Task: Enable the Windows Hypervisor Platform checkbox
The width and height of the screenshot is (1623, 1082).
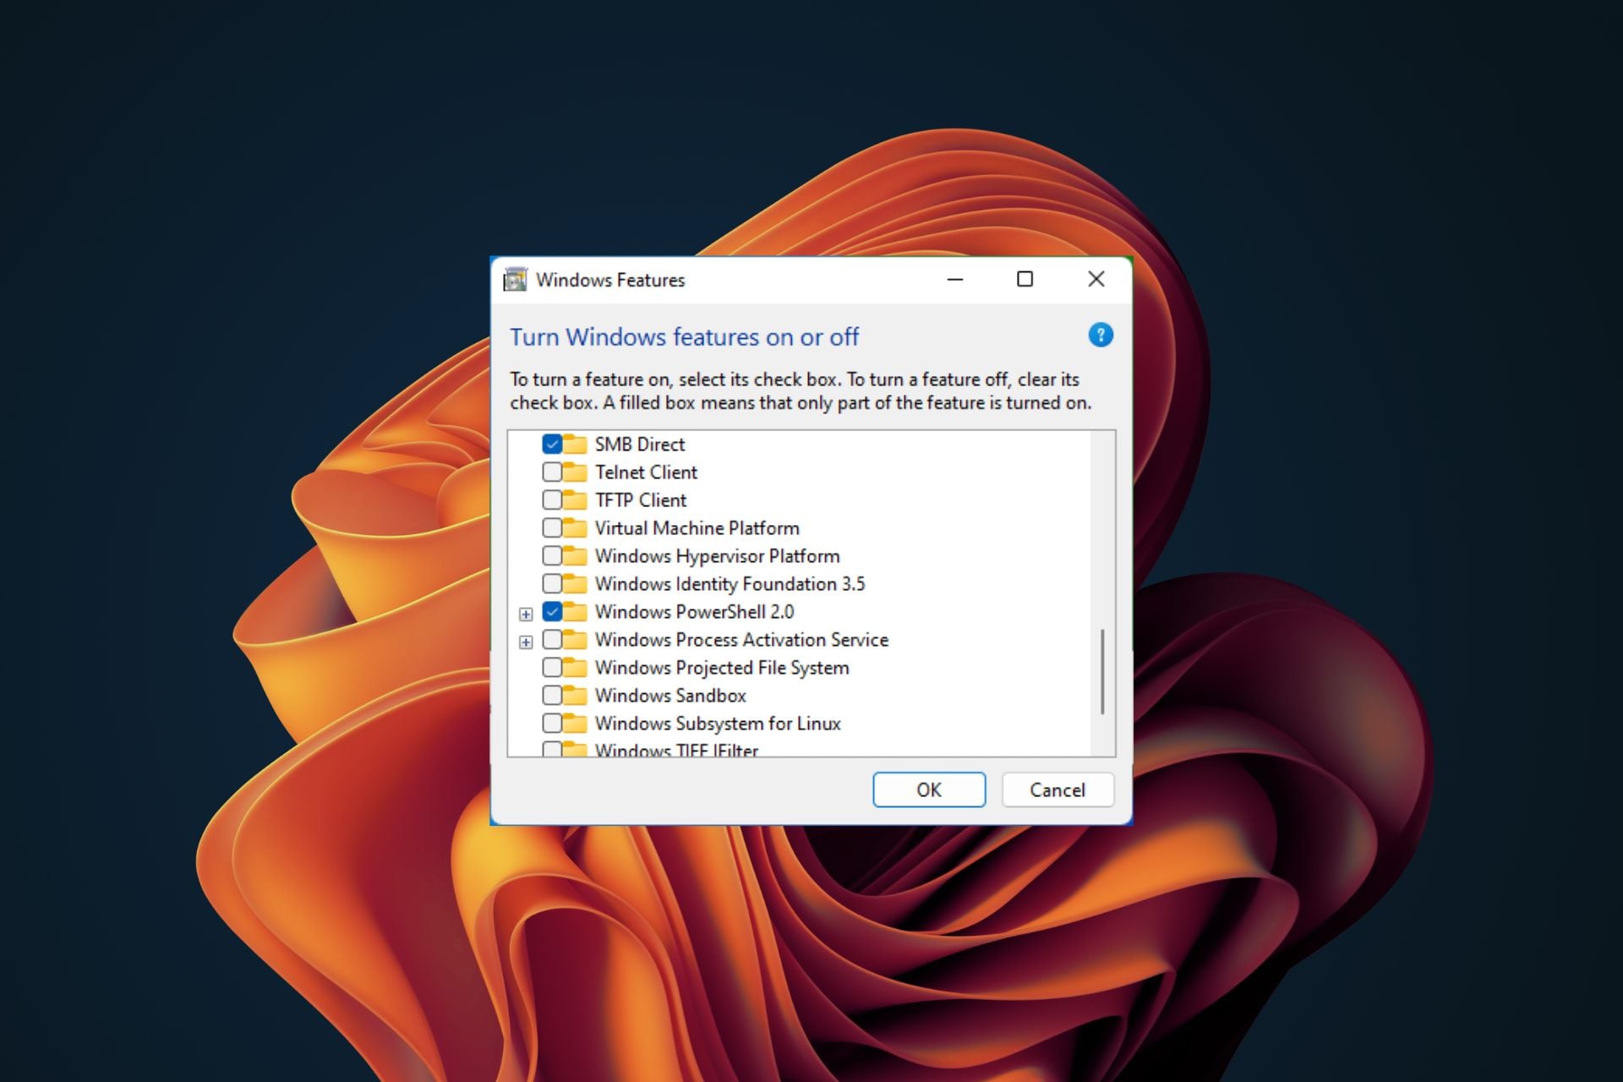Action: (x=552, y=556)
